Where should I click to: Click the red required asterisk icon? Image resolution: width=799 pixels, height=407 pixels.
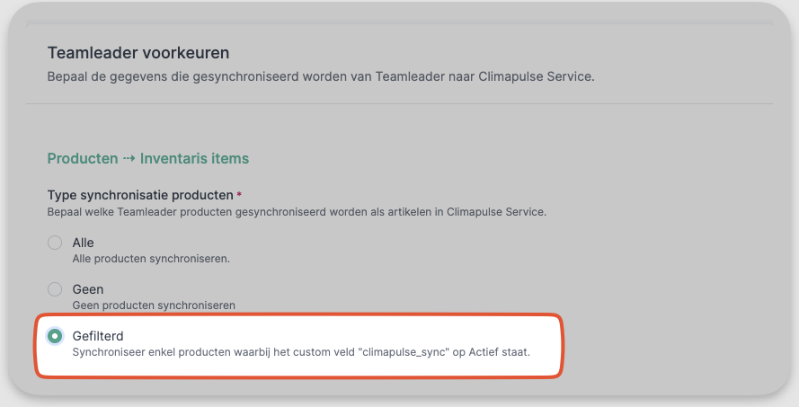tap(239, 194)
